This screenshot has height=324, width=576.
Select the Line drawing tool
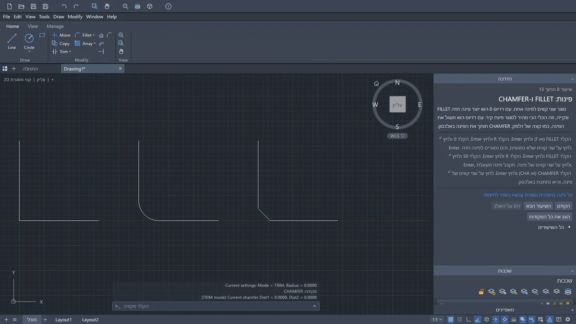coord(12,41)
